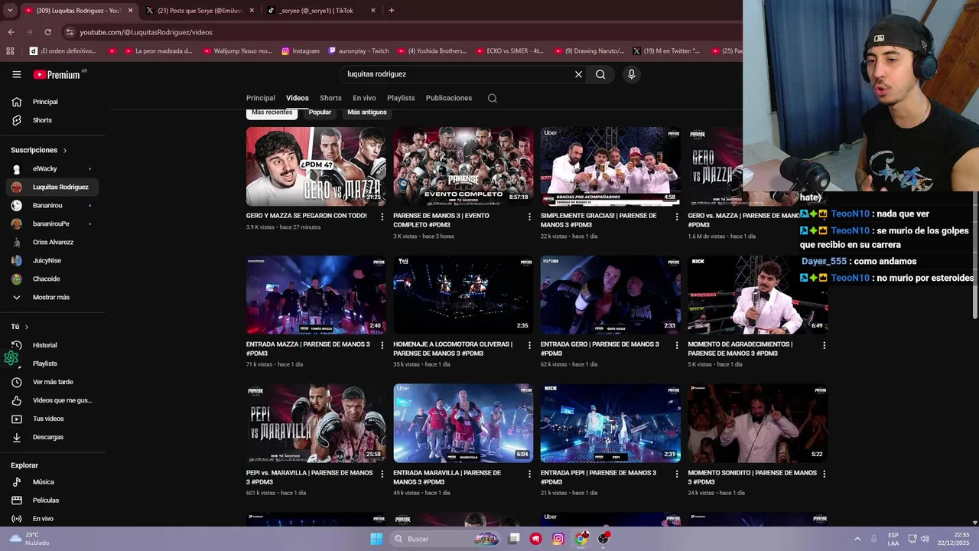Play ENTRADA GERO video thumbnail
The image size is (979, 551).
tap(610, 295)
